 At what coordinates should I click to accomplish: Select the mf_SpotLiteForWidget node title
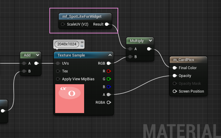82,17
